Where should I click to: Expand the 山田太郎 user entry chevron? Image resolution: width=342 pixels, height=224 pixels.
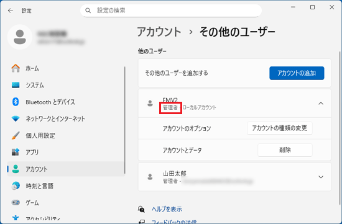point(321,177)
